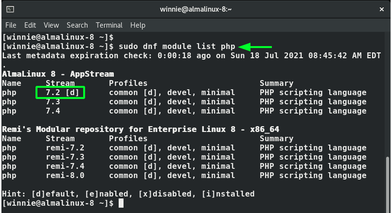Viewport: 391px width, 213px height.
Task: Click the remi-7.4 stream text
Action: (65, 166)
